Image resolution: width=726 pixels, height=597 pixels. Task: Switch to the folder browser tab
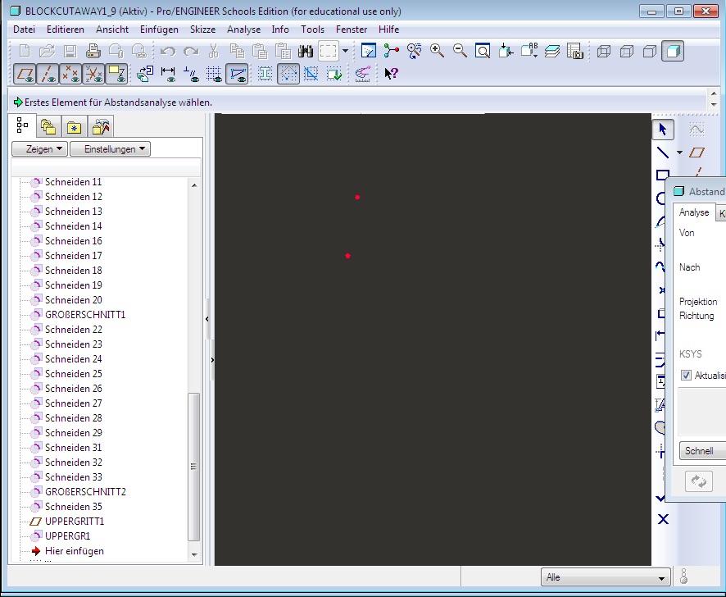[x=48, y=126]
